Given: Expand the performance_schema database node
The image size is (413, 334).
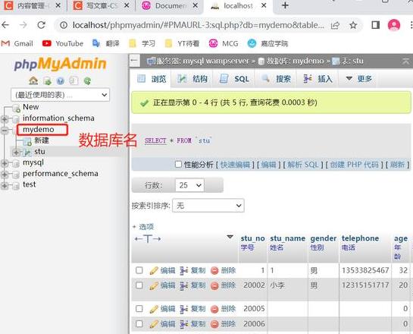Looking at the screenshot, I should (5, 175).
